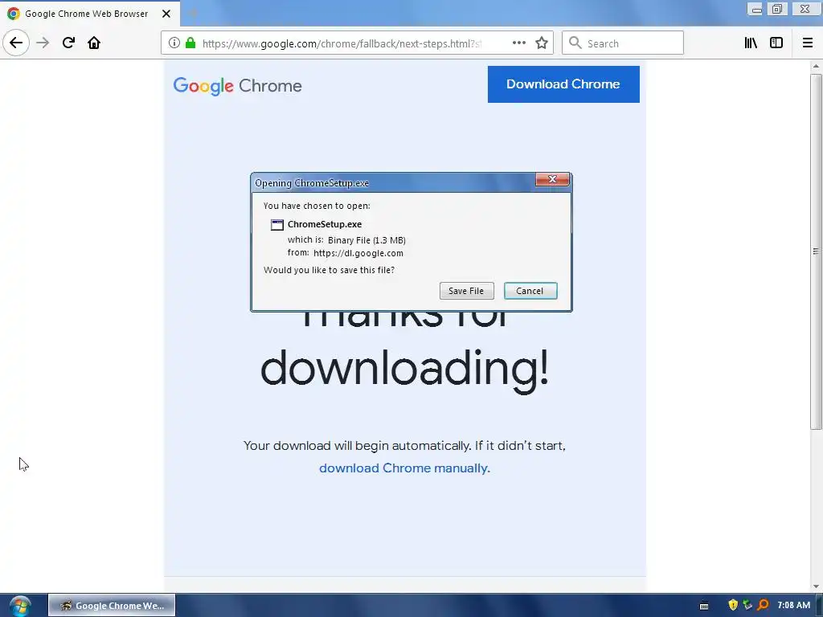Open the Firefox hamburger menu

(x=808, y=43)
